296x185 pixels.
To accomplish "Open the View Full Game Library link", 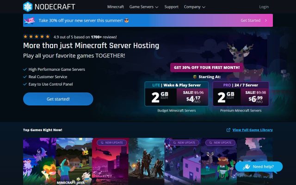I will 253,130.
